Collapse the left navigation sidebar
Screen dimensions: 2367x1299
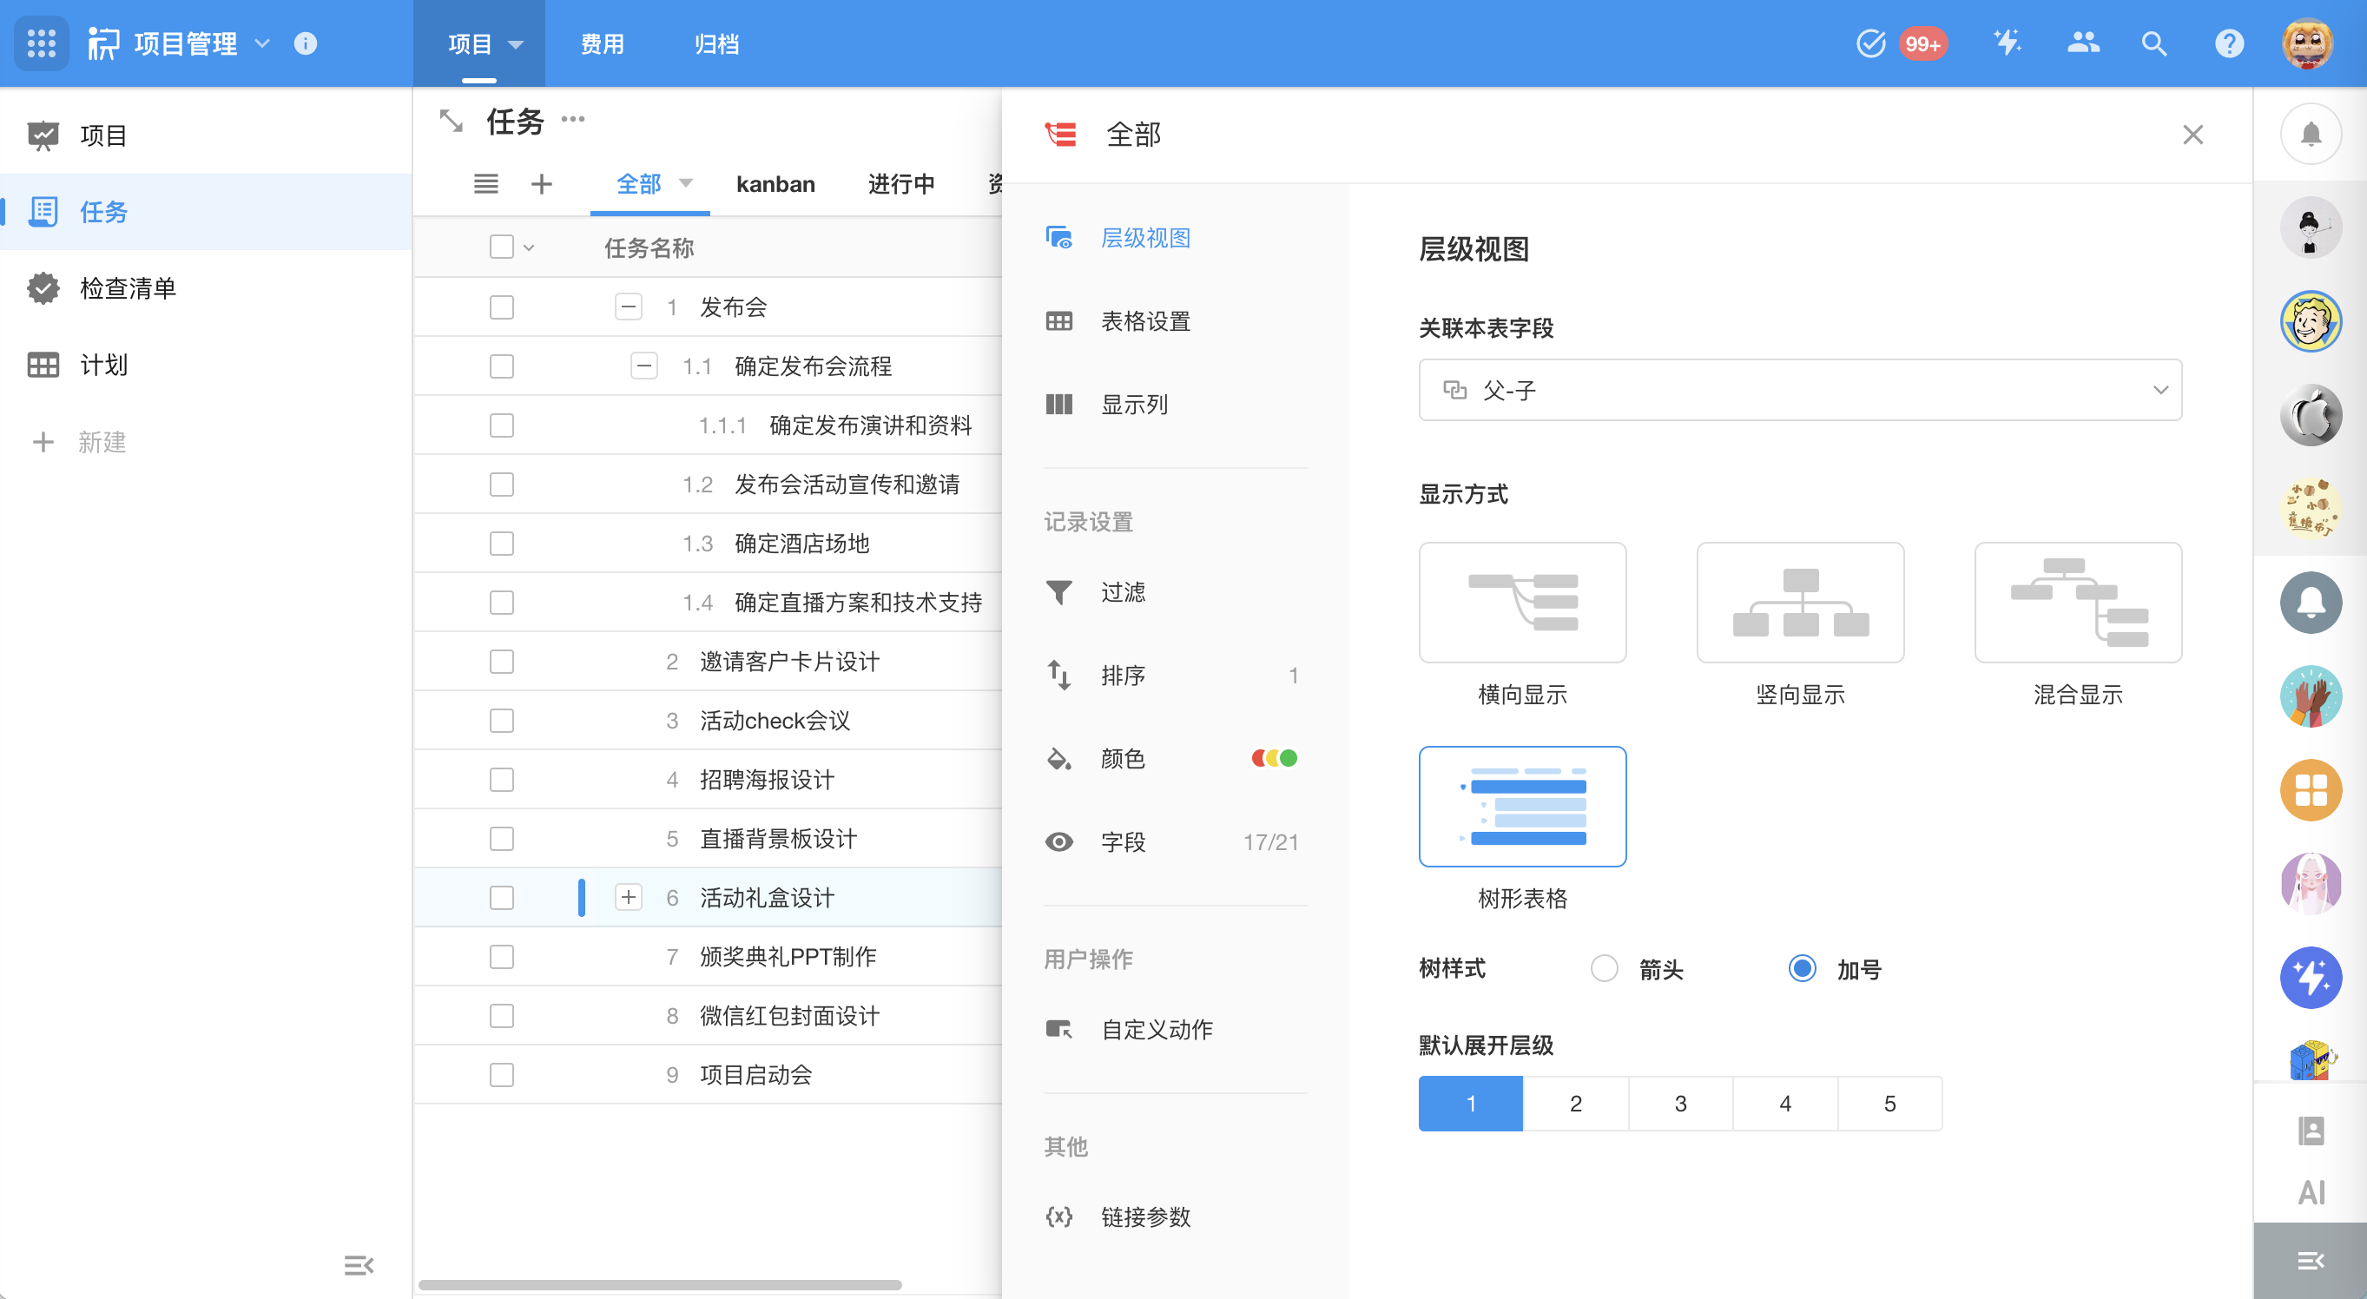click(359, 1265)
